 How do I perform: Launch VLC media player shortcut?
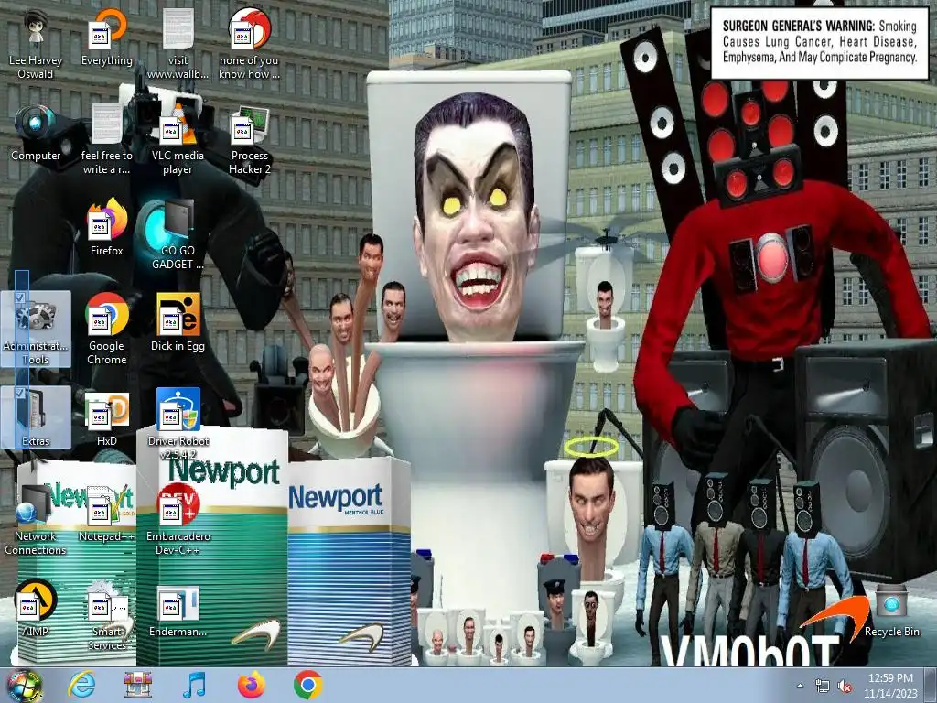178,140
